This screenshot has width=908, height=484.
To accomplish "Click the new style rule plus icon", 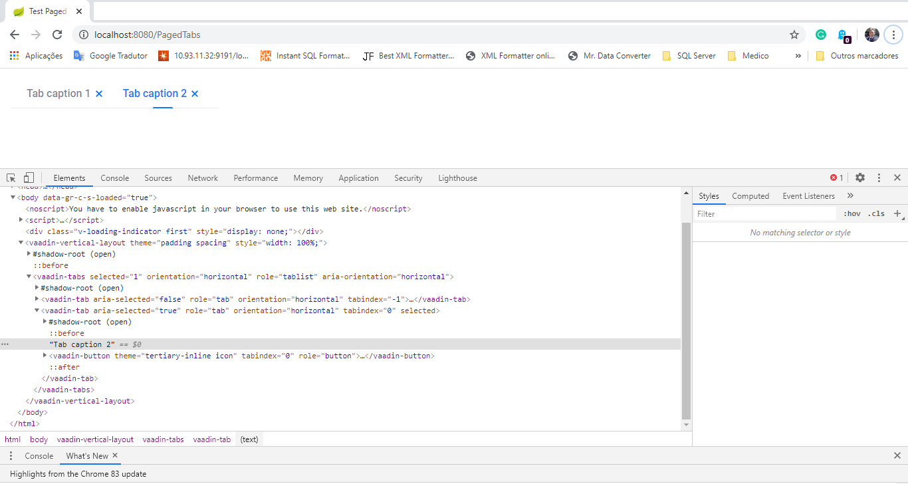I will tap(897, 213).
